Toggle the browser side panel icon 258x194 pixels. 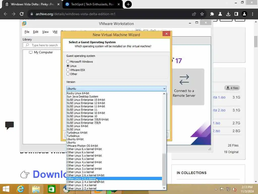236,14
